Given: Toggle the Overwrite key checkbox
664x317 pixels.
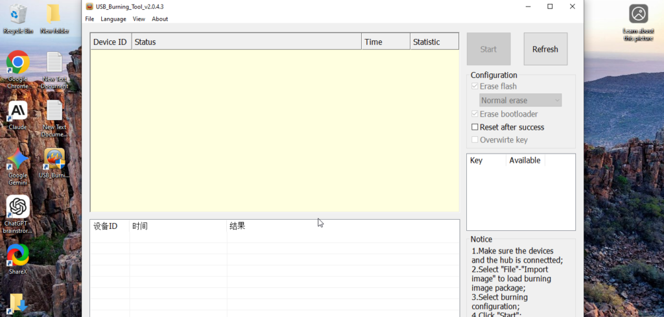Looking at the screenshot, I should (x=475, y=139).
